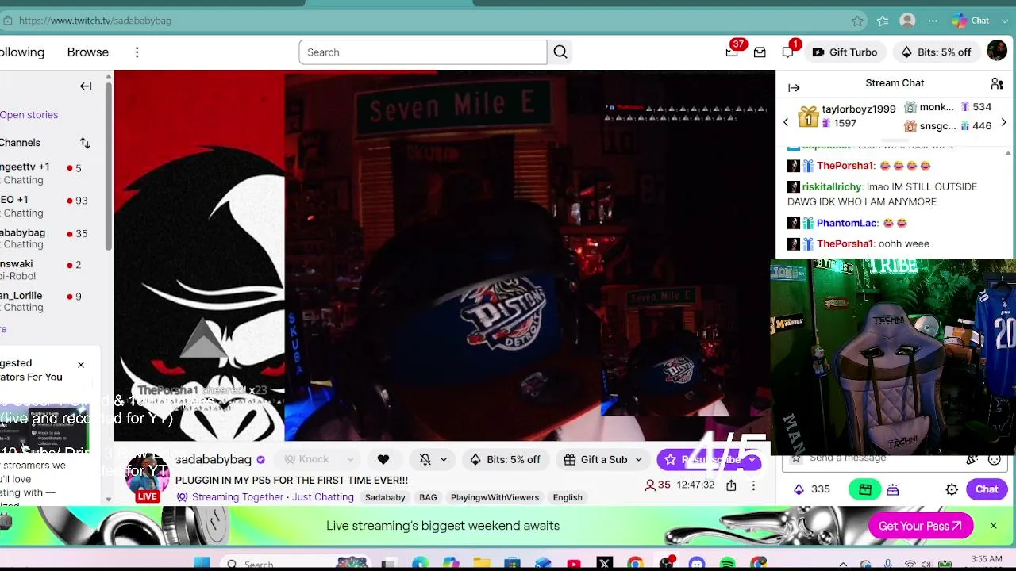
Task: Open the notifications inbox icon
Action: (x=760, y=52)
